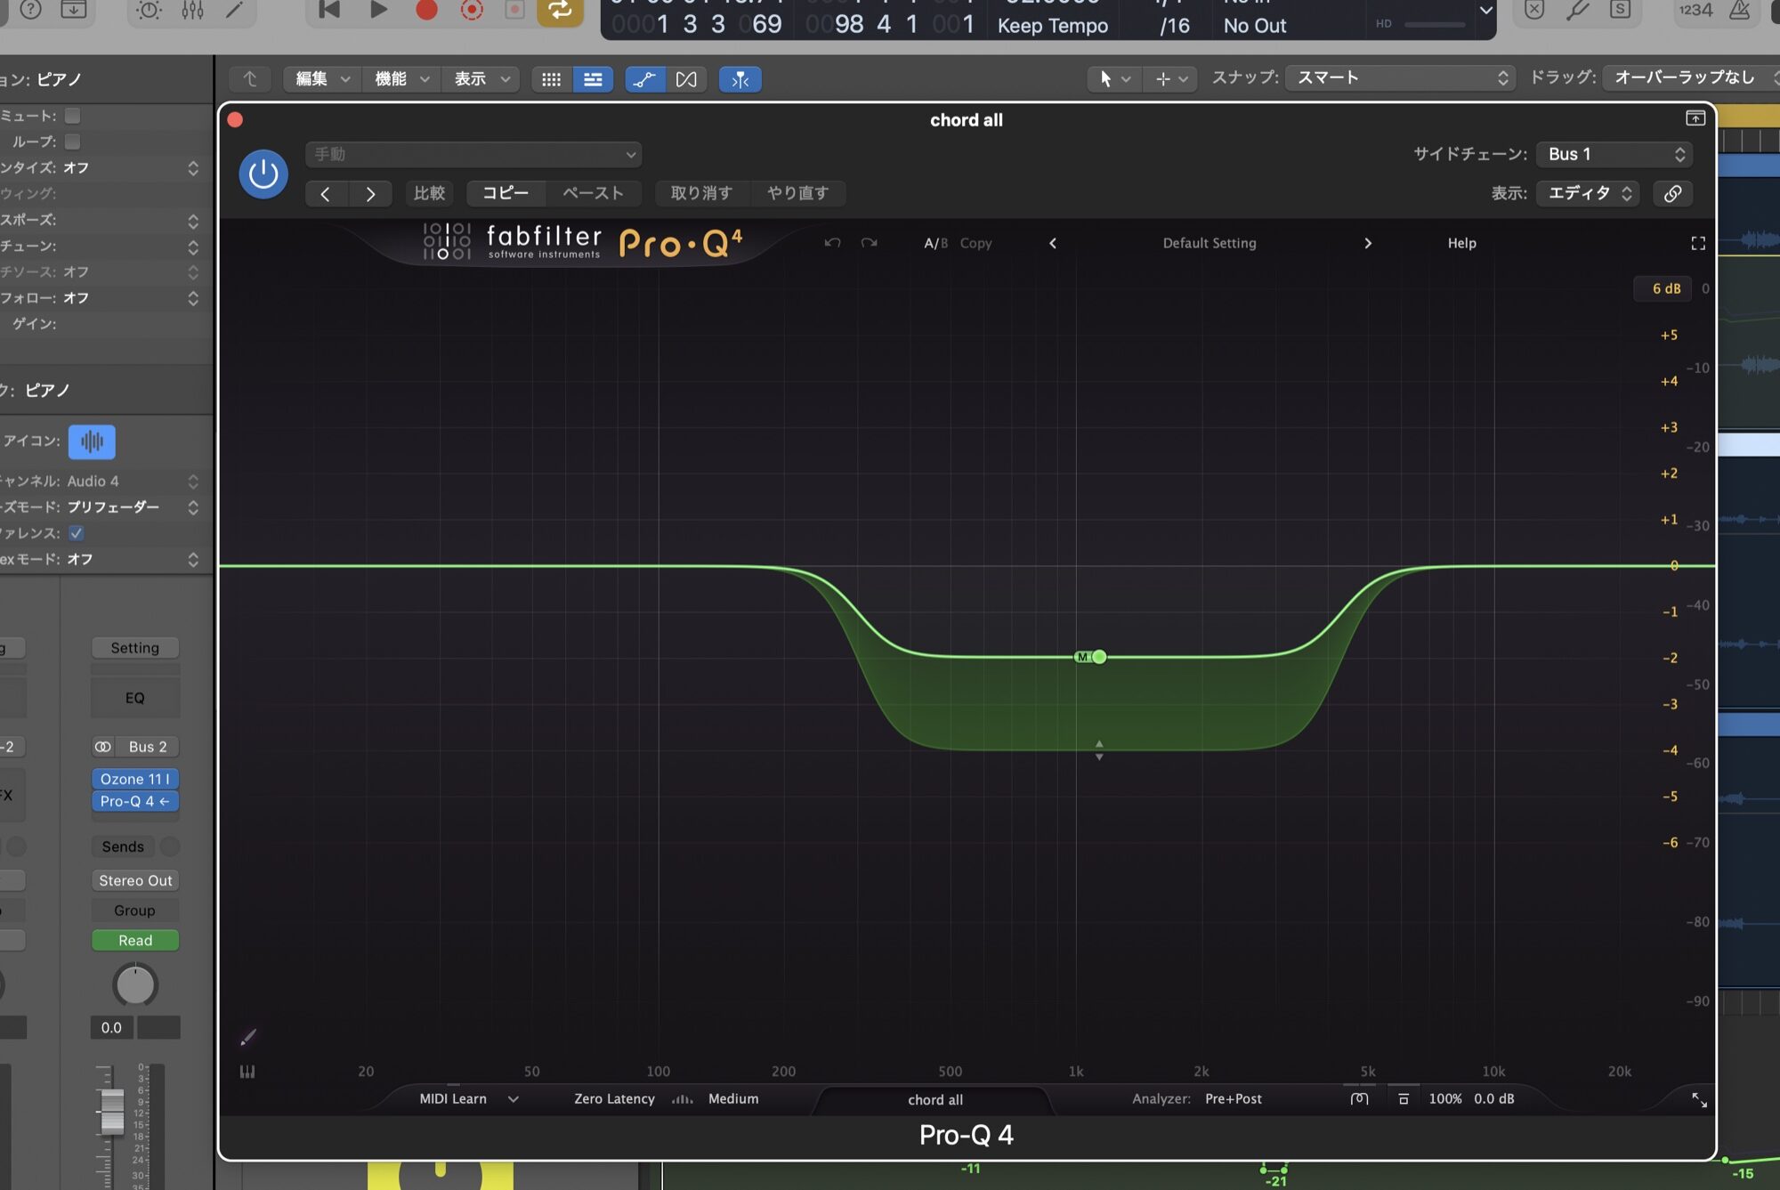This screenshot has width=1780, height=1190.
Task: Open the 機能 menu
Action: click(x=401, y=79)
